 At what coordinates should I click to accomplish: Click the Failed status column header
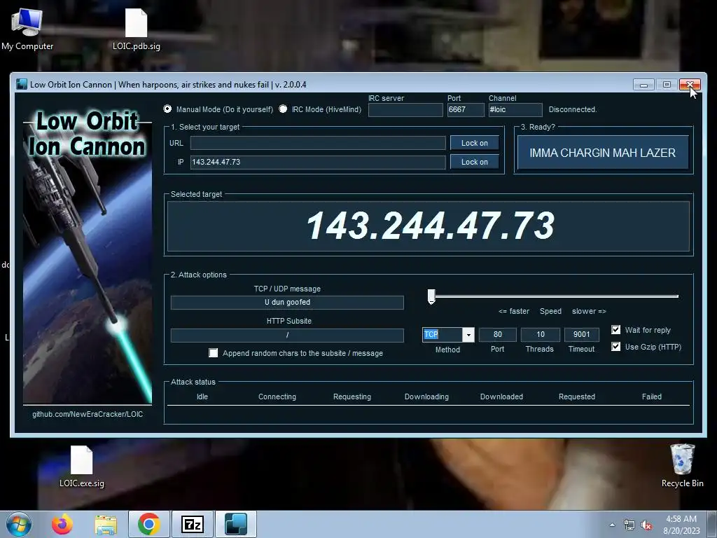click(x=652, y=396)
